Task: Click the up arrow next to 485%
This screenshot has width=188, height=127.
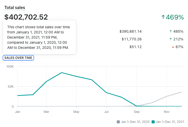Action: click(x=170, y=31)
